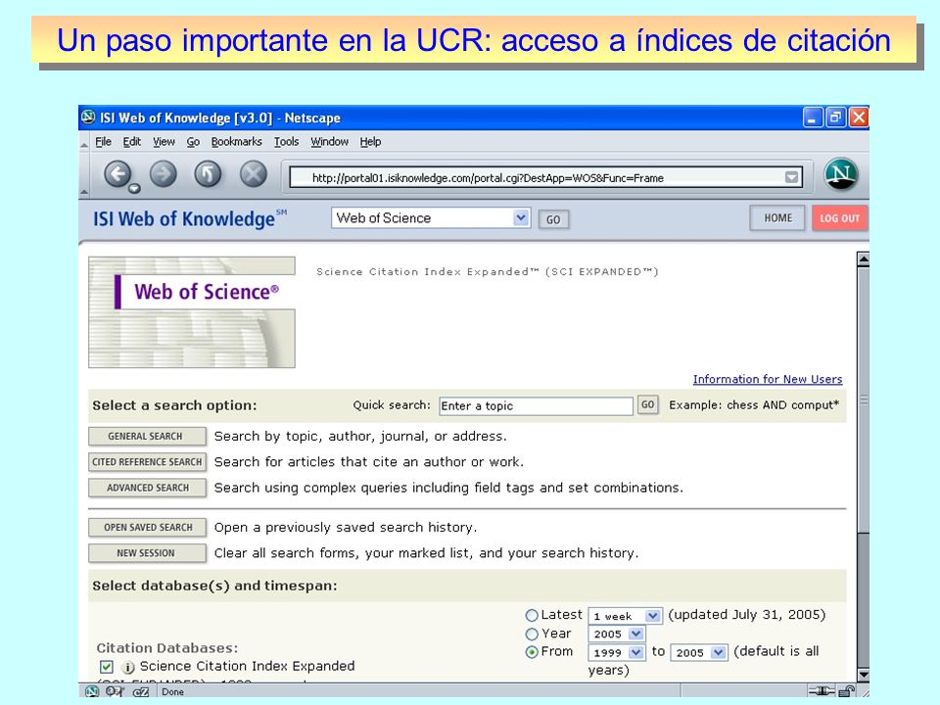
Task: Open the Go menu
Action: [193, 141]
